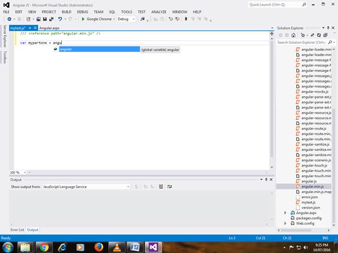Toggle auto-hide pin on the Output pane
This screenshot has width=338, height=253.
coord(266,179)
